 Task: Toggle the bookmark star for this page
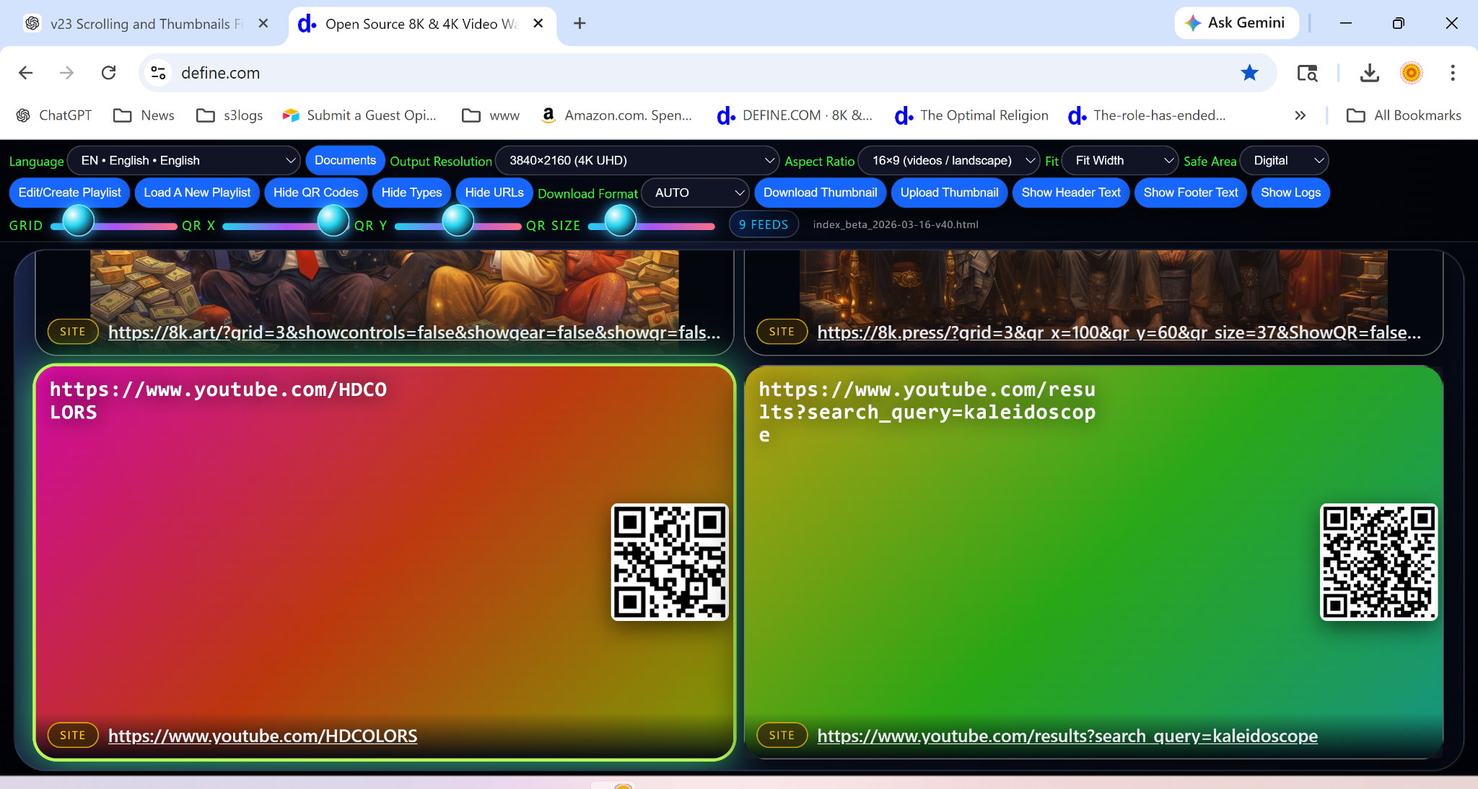tap(1250, 73)
